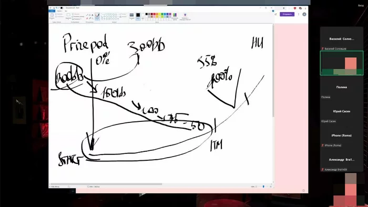
Task: Open the line Size thickness dropdown
Action: (x=131, y=16)
